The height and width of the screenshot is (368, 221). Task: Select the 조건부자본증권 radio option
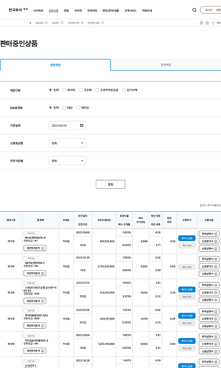97,90
